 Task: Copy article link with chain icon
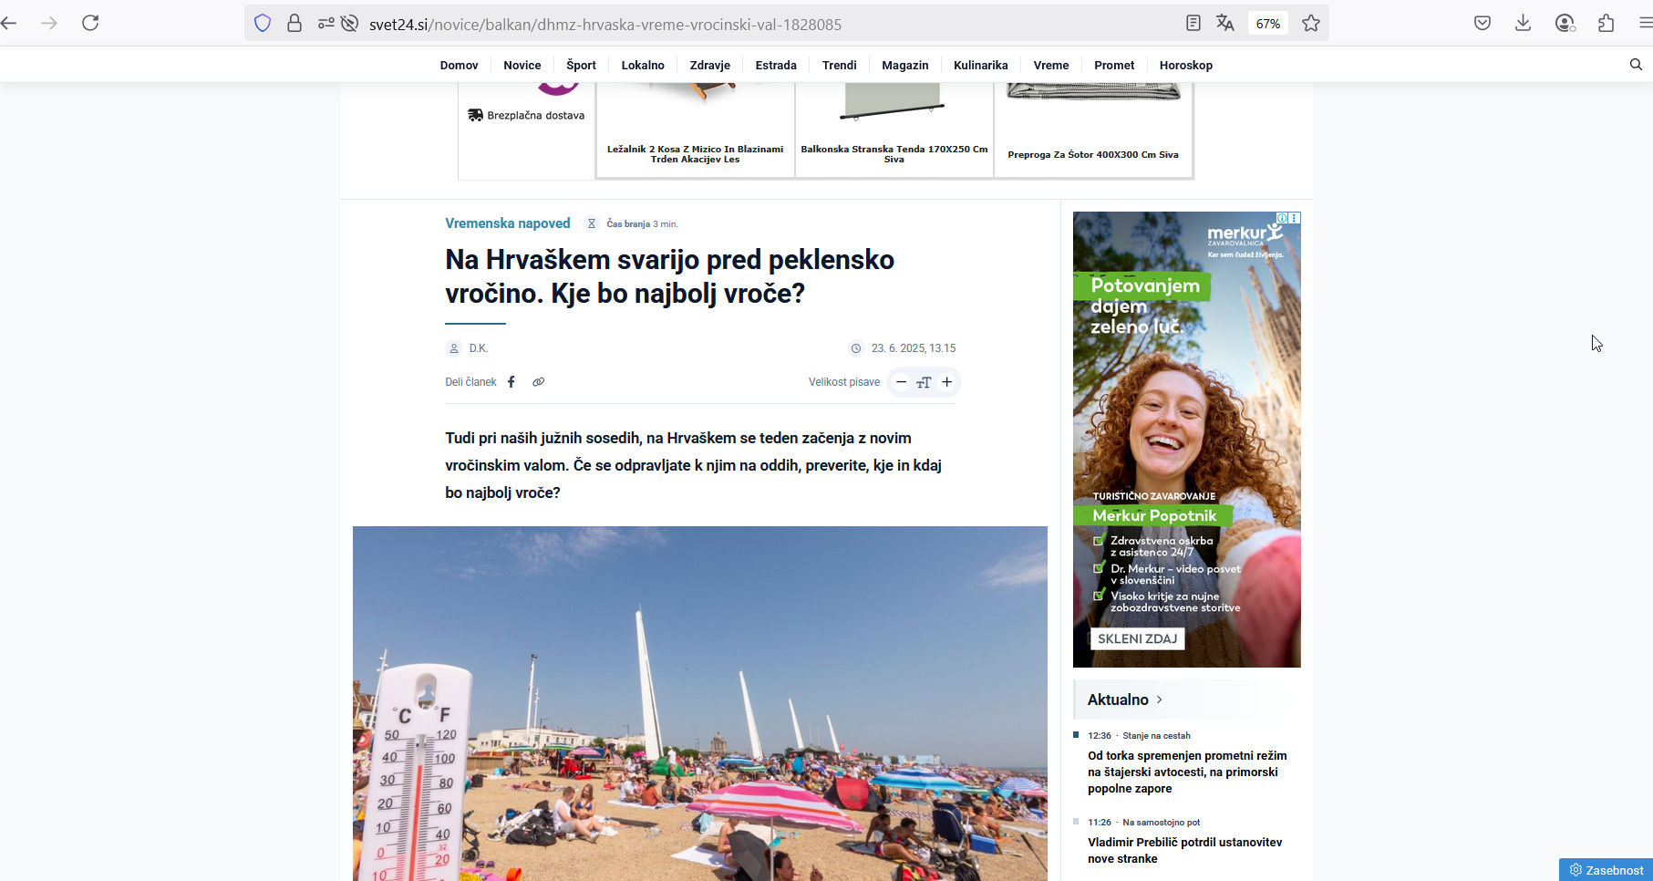pos(539,382)
